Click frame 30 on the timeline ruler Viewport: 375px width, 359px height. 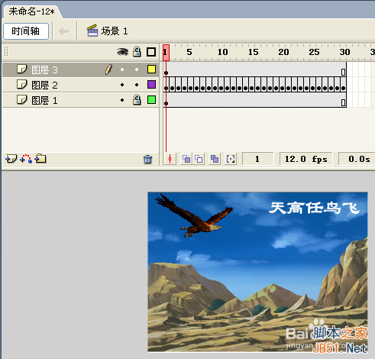pos(344,52)
